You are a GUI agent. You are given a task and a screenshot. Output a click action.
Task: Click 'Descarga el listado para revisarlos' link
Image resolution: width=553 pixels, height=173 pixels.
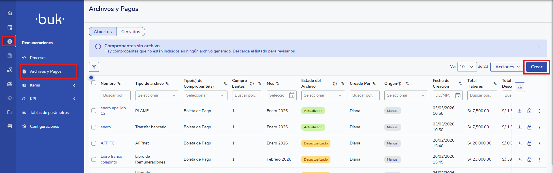[264, 51]
